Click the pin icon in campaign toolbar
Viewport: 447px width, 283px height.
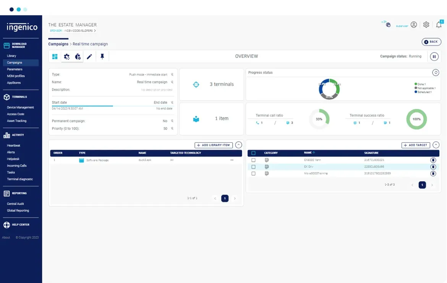point(102,57)
